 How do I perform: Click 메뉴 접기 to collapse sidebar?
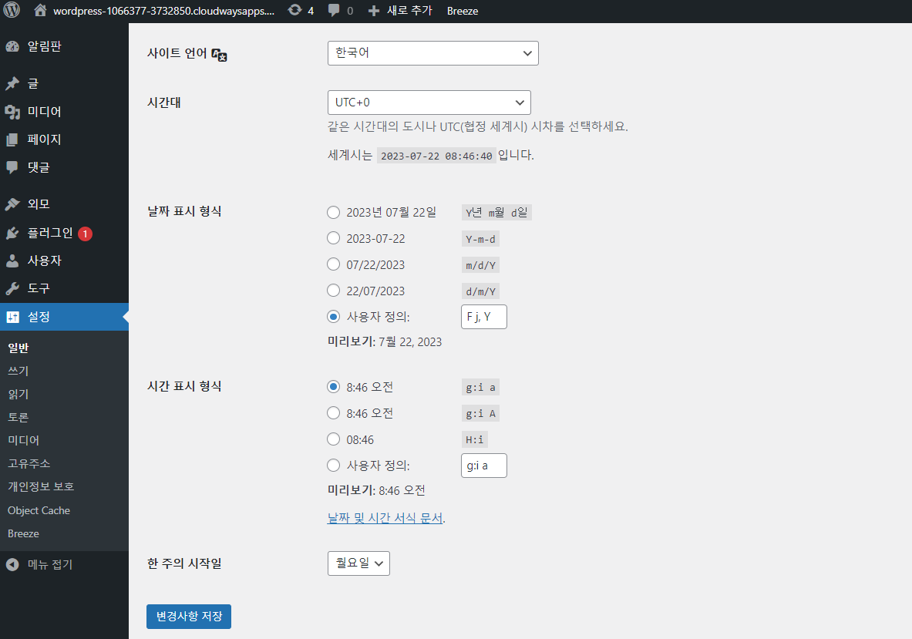50,564
